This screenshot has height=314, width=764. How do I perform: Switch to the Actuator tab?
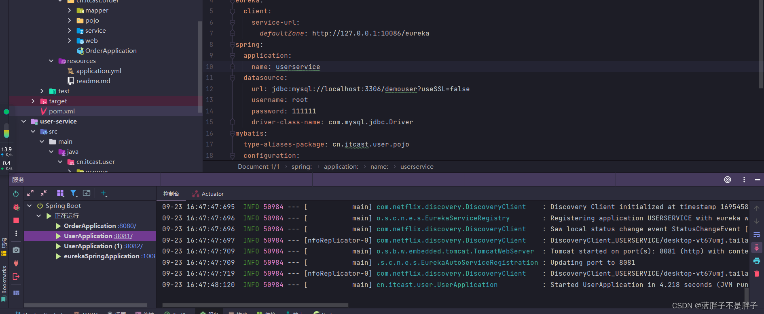[x=208, y=194]
